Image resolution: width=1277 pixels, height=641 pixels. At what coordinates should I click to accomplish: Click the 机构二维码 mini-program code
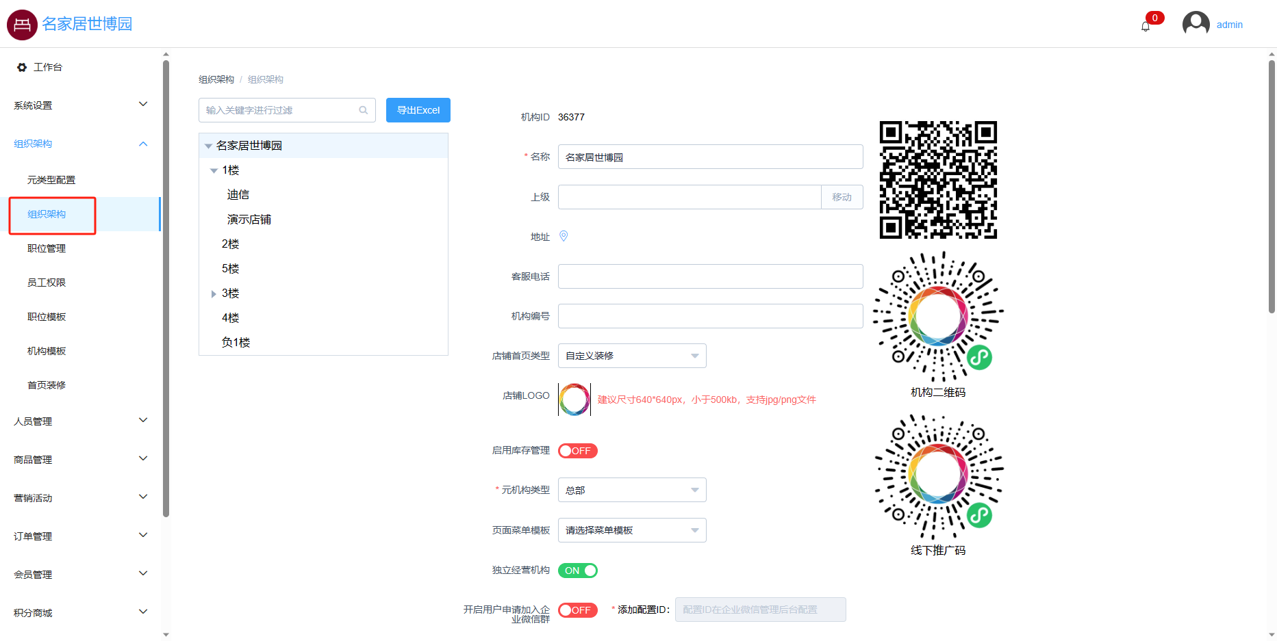tap(938, 317)
